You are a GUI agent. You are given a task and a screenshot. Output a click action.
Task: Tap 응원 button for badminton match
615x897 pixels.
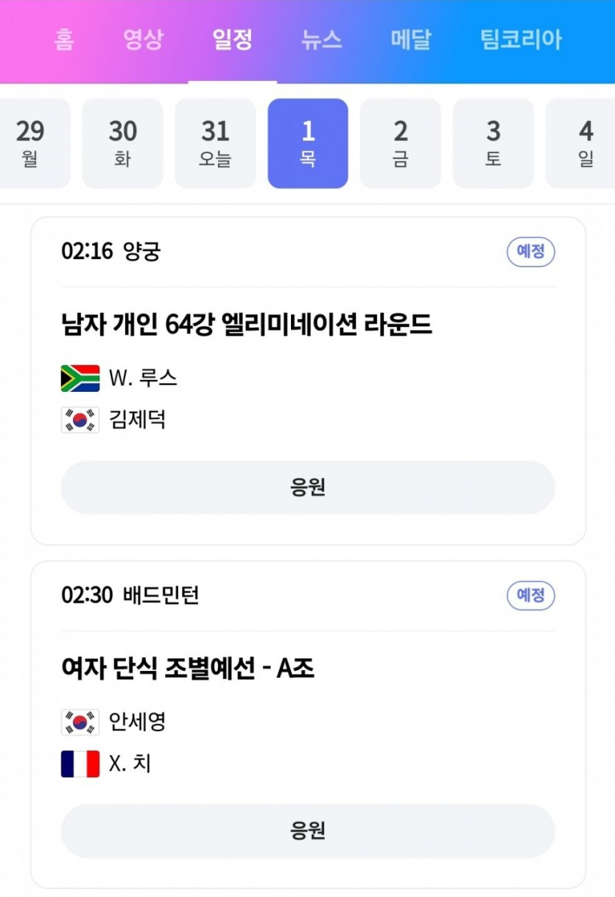point(308,831)
